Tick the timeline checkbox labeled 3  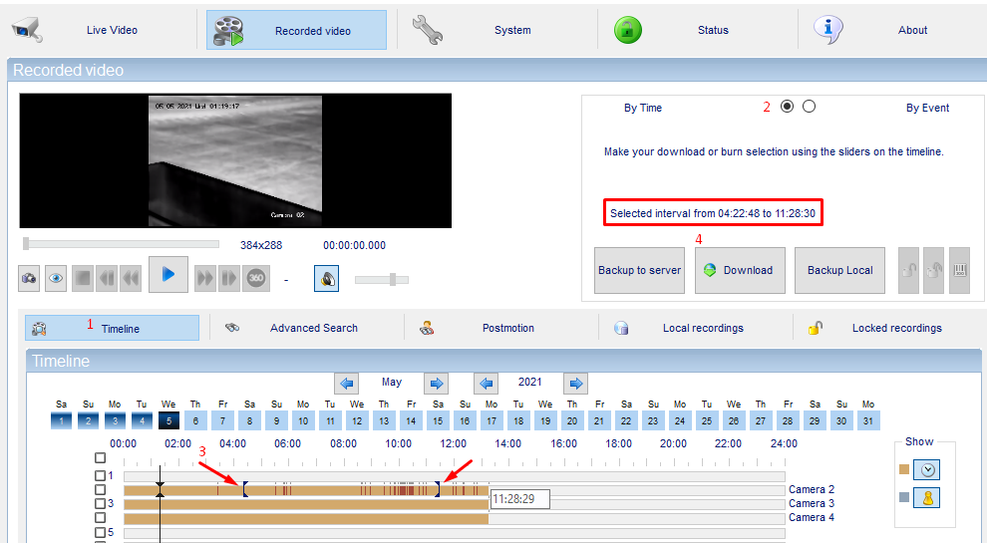coord(100,503)
